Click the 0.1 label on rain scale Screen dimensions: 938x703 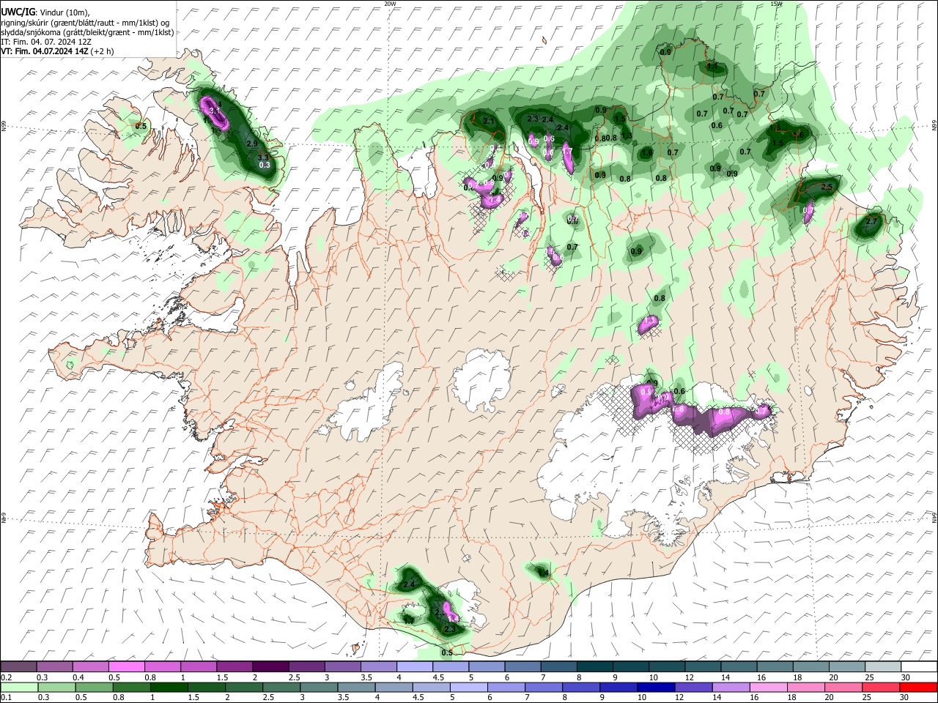(x=5, y=698)
